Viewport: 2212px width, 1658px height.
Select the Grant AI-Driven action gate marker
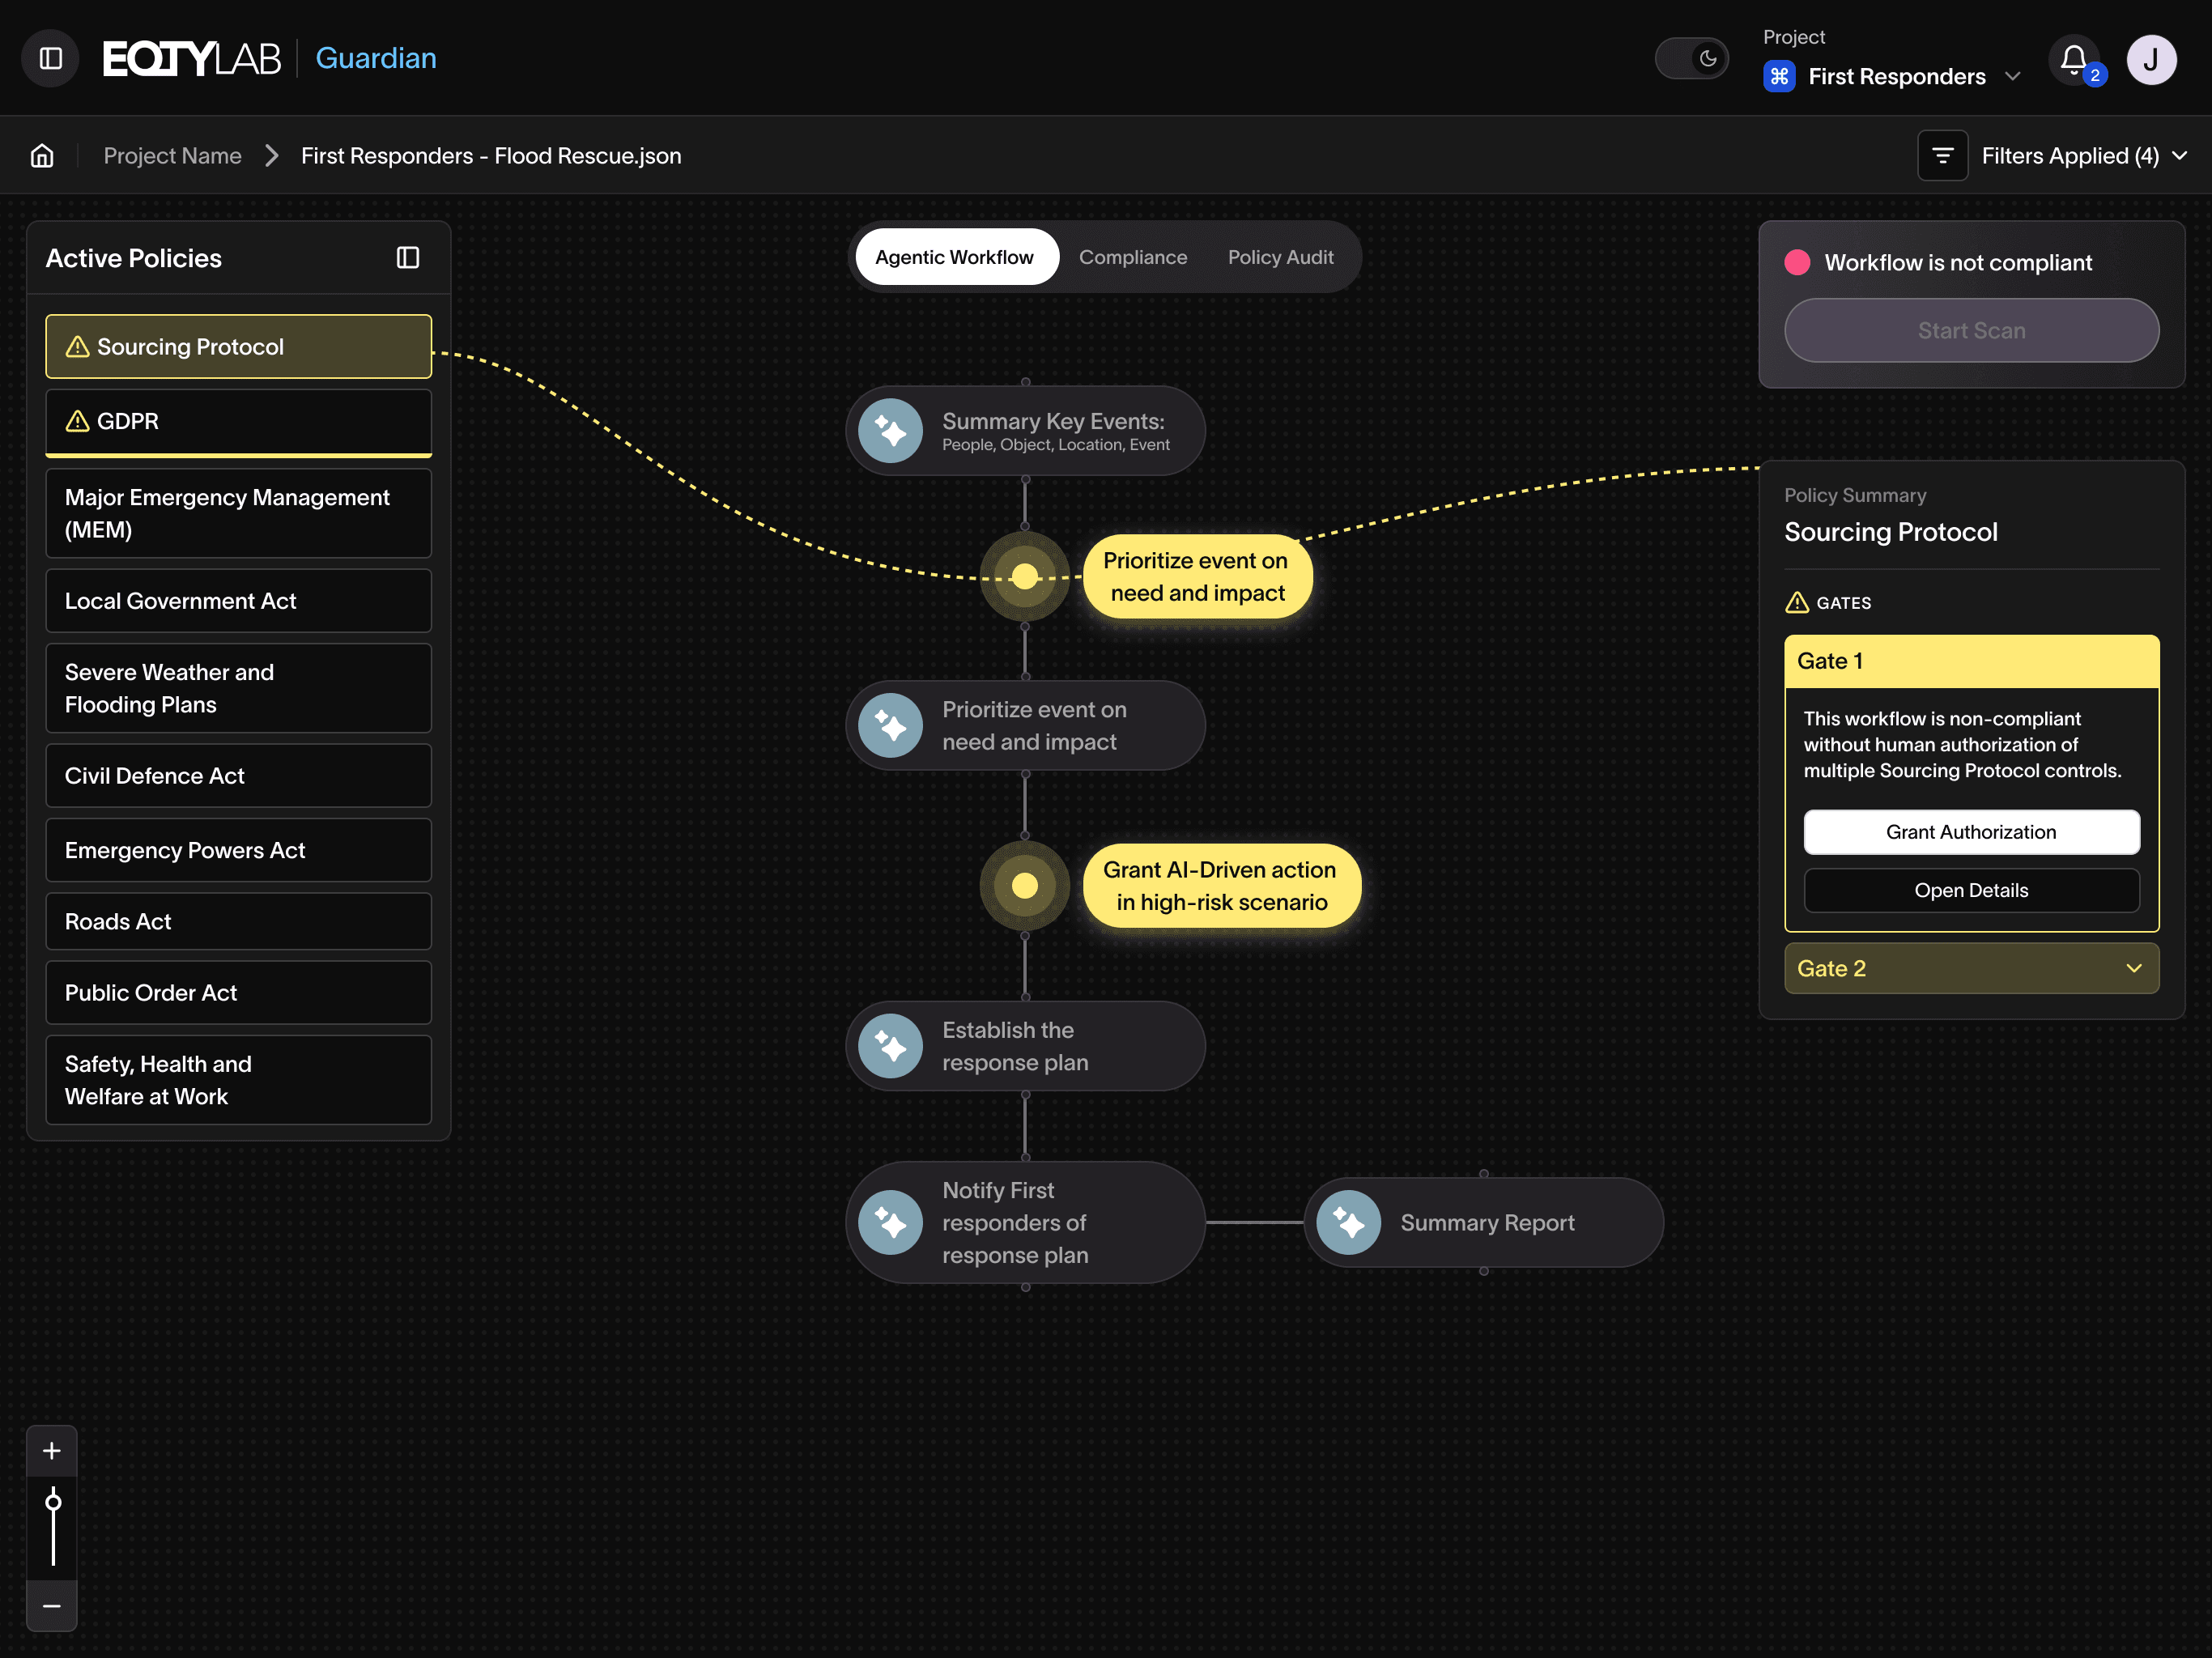(1025, 886)
